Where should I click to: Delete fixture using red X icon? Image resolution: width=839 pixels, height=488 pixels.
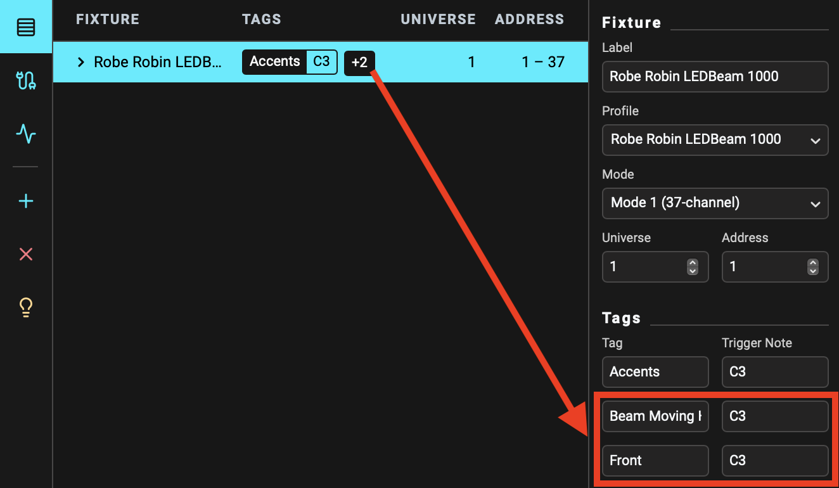(x=26, y=255)
